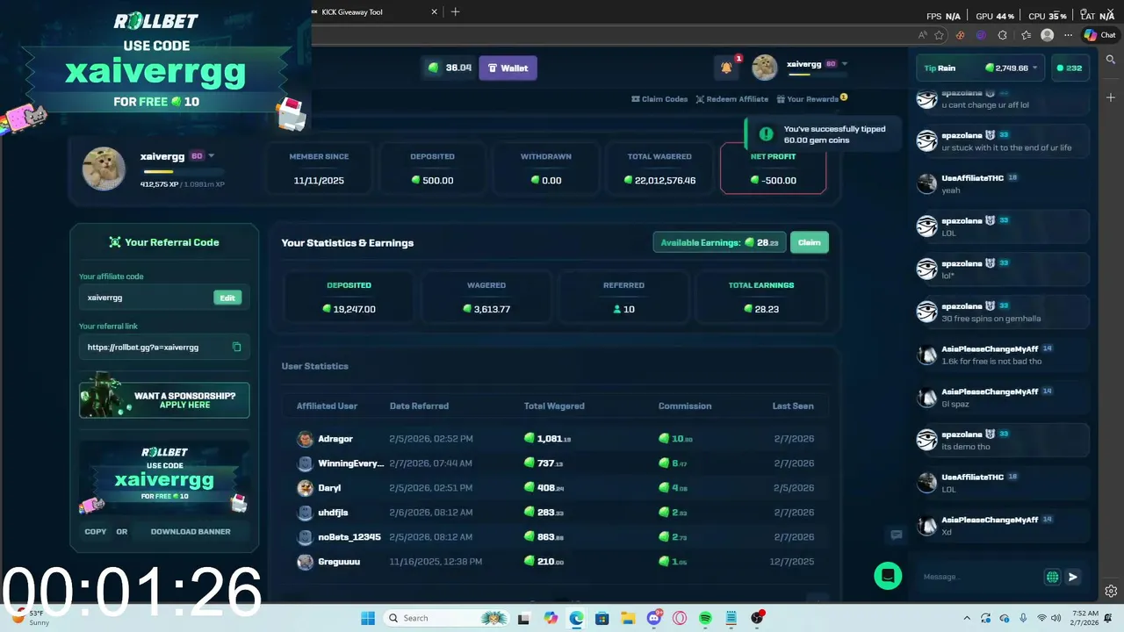Viewport: 1124px width, 632px height.
Task: Click the Total Wagered column header
Action: [x=554, y=406]
